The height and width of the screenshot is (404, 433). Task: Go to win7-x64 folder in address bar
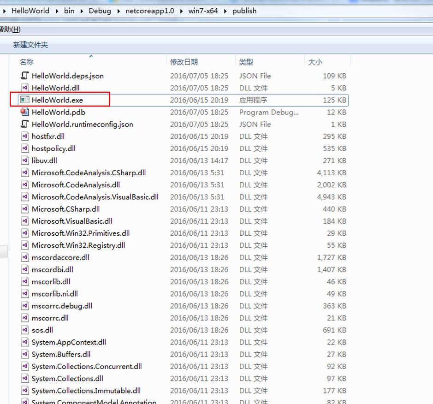[x=203, y=11]
